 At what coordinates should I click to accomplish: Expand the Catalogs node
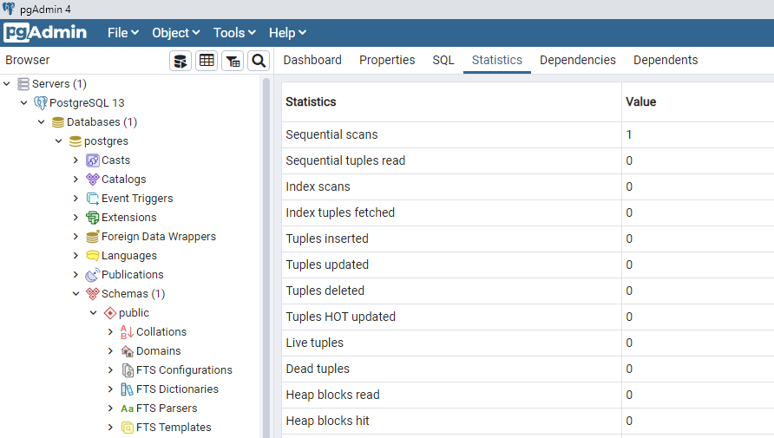76,180
